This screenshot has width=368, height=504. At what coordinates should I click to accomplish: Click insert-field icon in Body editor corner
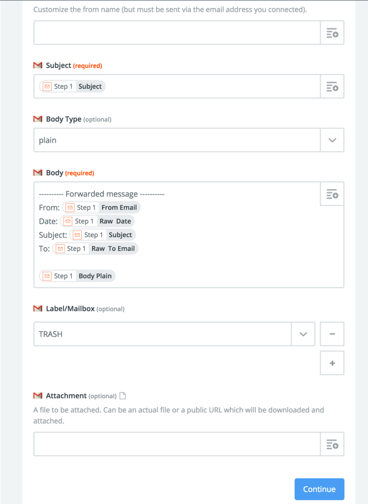coord(332,194)
